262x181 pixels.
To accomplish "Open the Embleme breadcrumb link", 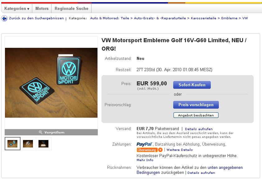I will pos(229,18).
